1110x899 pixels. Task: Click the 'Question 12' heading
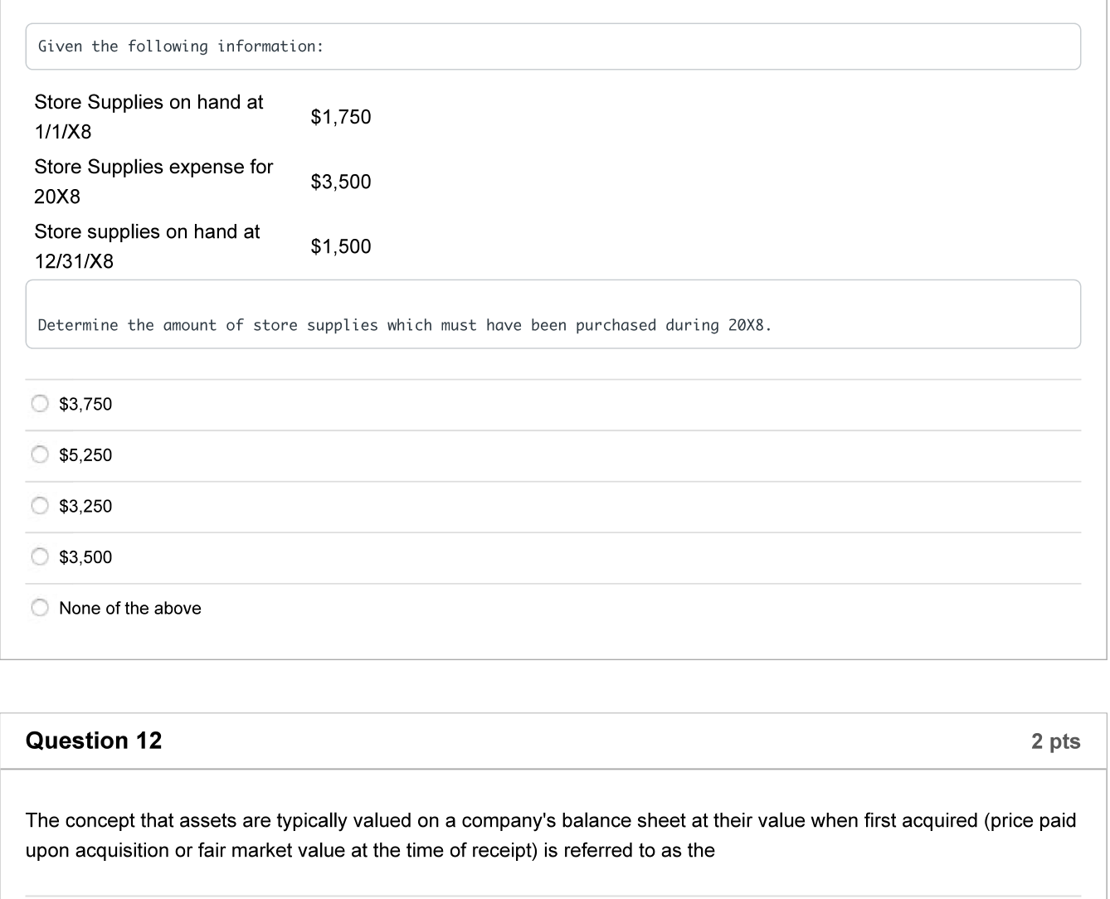[x=94, y=741]
